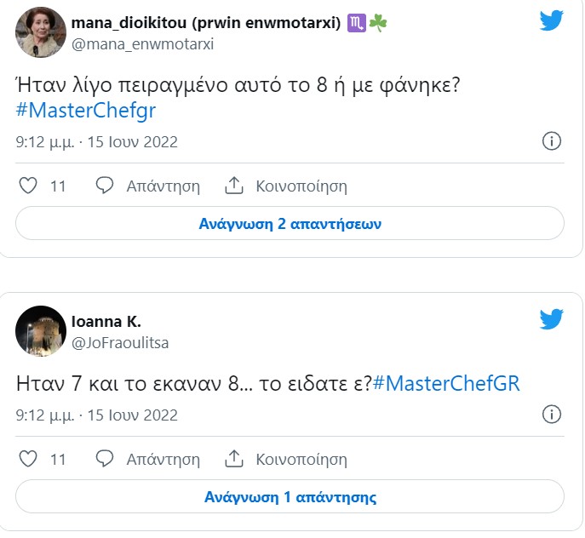Click Twitter bird logo on Ioanna K. tweet

pyautogui.click(x=552, y=319)
